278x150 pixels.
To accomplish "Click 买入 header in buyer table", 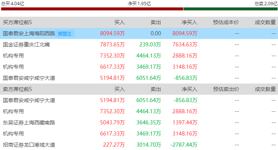I will tap(119, 22).
